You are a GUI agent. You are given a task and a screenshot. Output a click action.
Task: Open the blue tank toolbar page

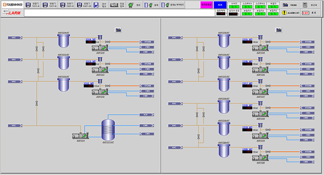pos(100,5)
